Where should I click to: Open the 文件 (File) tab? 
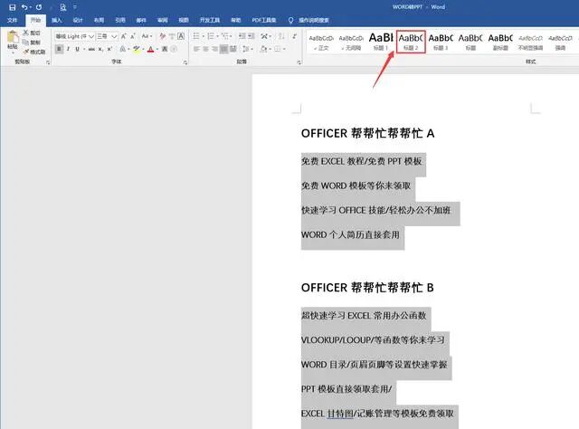(x=13, y=20)
